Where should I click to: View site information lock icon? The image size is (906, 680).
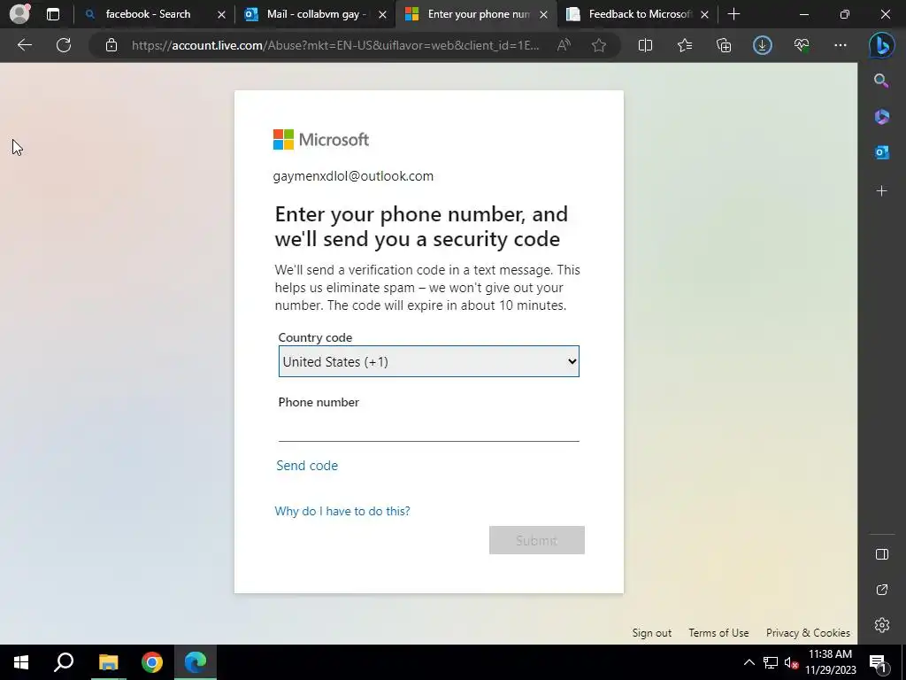tap(111, 45)
